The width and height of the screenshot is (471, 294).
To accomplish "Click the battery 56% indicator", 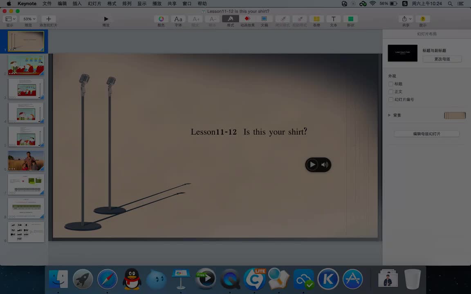I will pyautogui.click(x=388, y=4).
